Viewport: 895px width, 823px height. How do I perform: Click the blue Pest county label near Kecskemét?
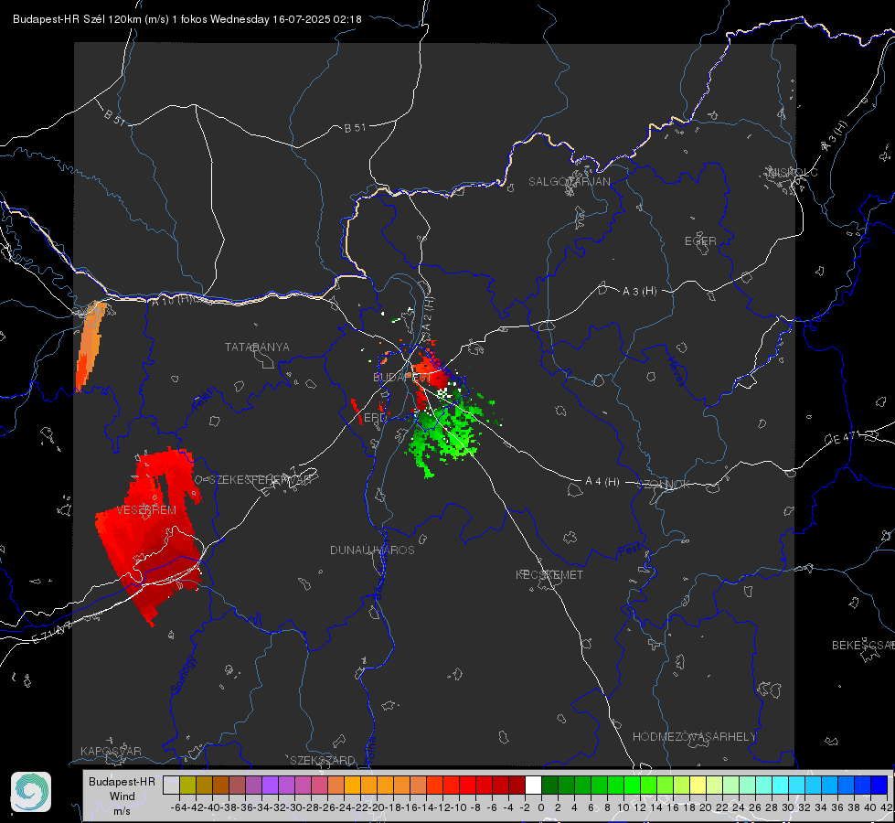(632, 550)
